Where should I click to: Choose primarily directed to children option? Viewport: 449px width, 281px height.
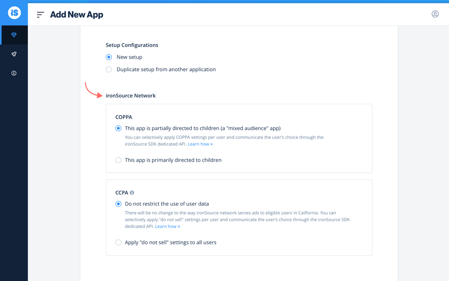tap(118, 160)
